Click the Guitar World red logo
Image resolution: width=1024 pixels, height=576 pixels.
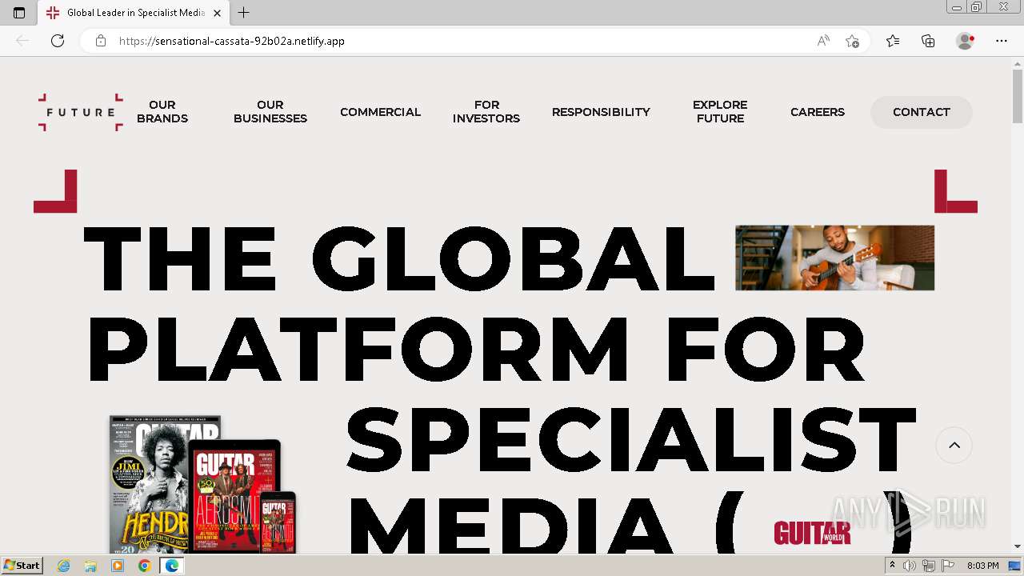click(812, 532)
